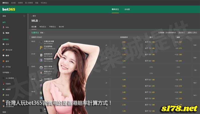
Task: Select handicap -1.5 at 2.75
Action: (178, 48)
